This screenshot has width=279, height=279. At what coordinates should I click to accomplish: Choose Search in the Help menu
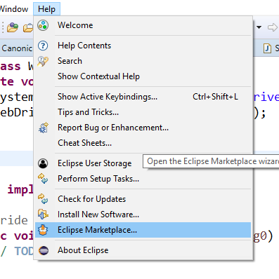143,61
